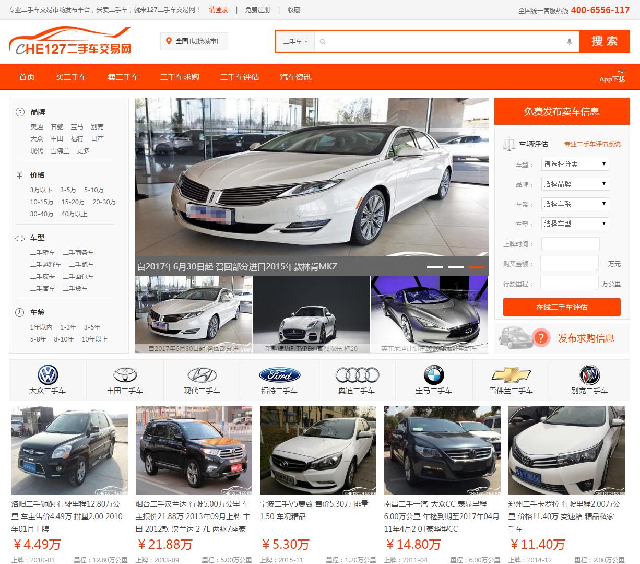Click 请登录 login link

click(x=219, y=10)
